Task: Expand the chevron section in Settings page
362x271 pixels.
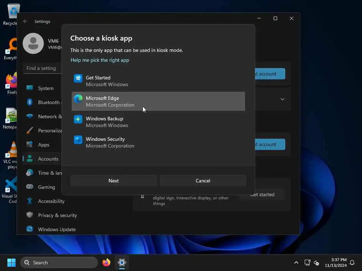Action: click(x=282, y=99)
